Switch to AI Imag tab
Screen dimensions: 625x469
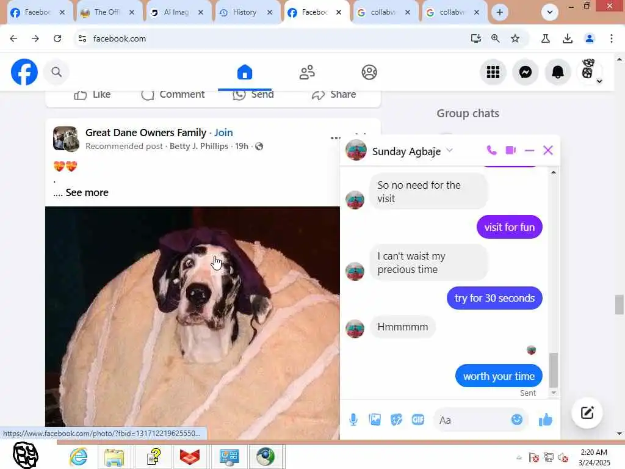tap(176, 12)
